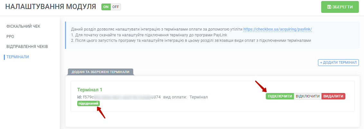Switch the module toggle to ON
Viewport: 364px width, 129px height.
tap(106, 7)
